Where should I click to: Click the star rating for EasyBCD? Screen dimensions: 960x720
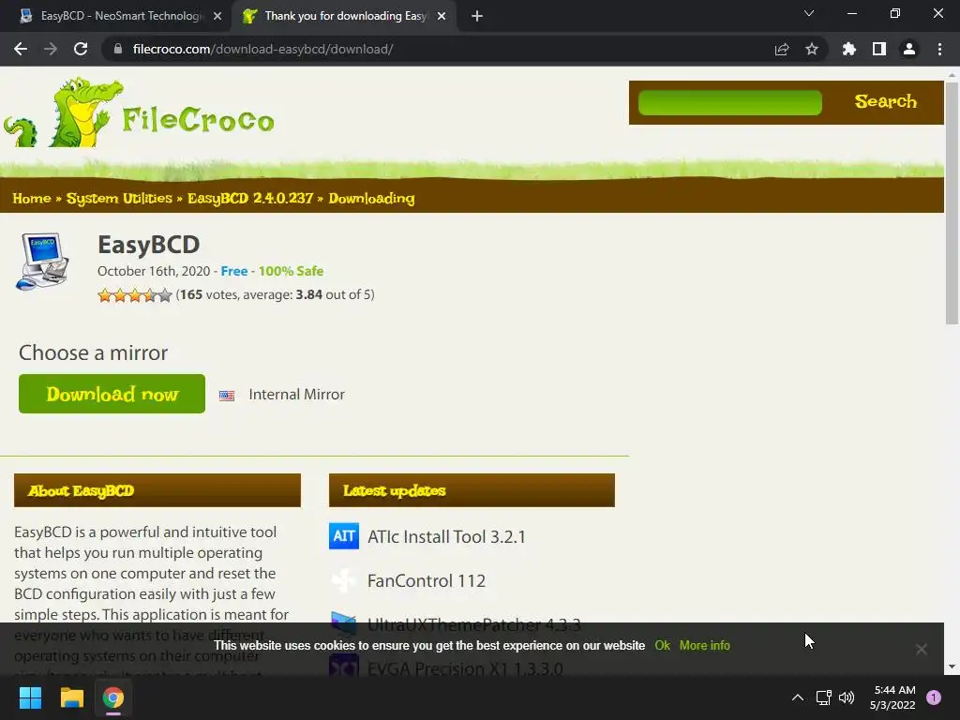tap(135, 295)
